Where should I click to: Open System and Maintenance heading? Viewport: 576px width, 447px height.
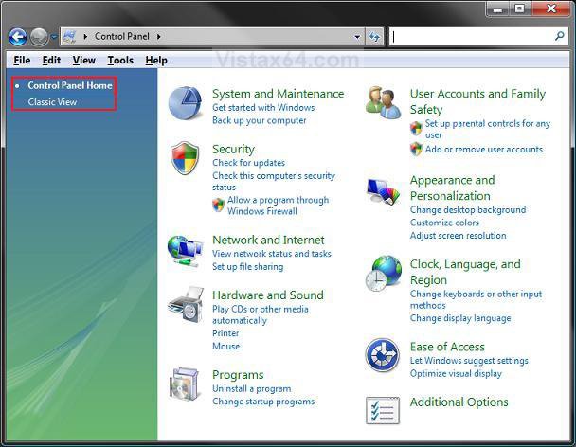click(x=278, y=94)
